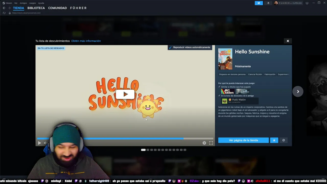
Task: Toggle 'Reproducir videos automáticamente' checkbox
Action: coord(170,47)
